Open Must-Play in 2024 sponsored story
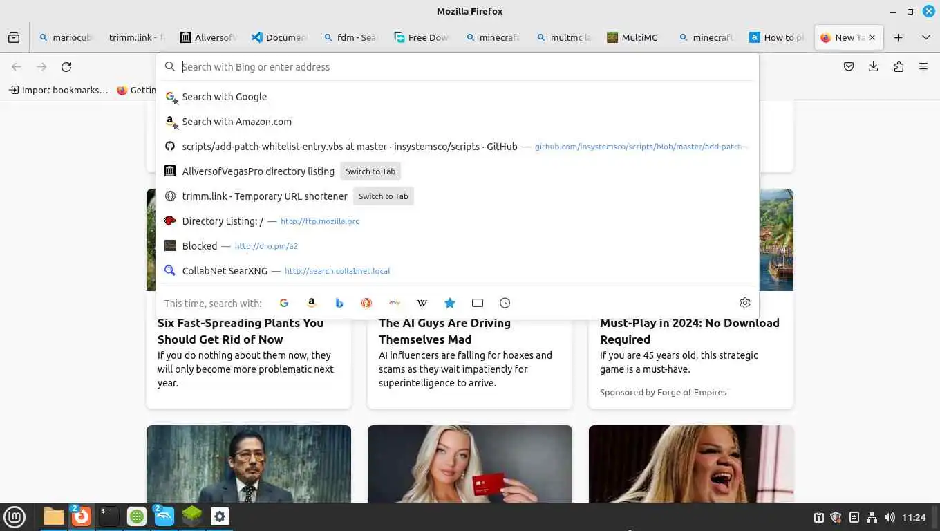 [690, 331]
